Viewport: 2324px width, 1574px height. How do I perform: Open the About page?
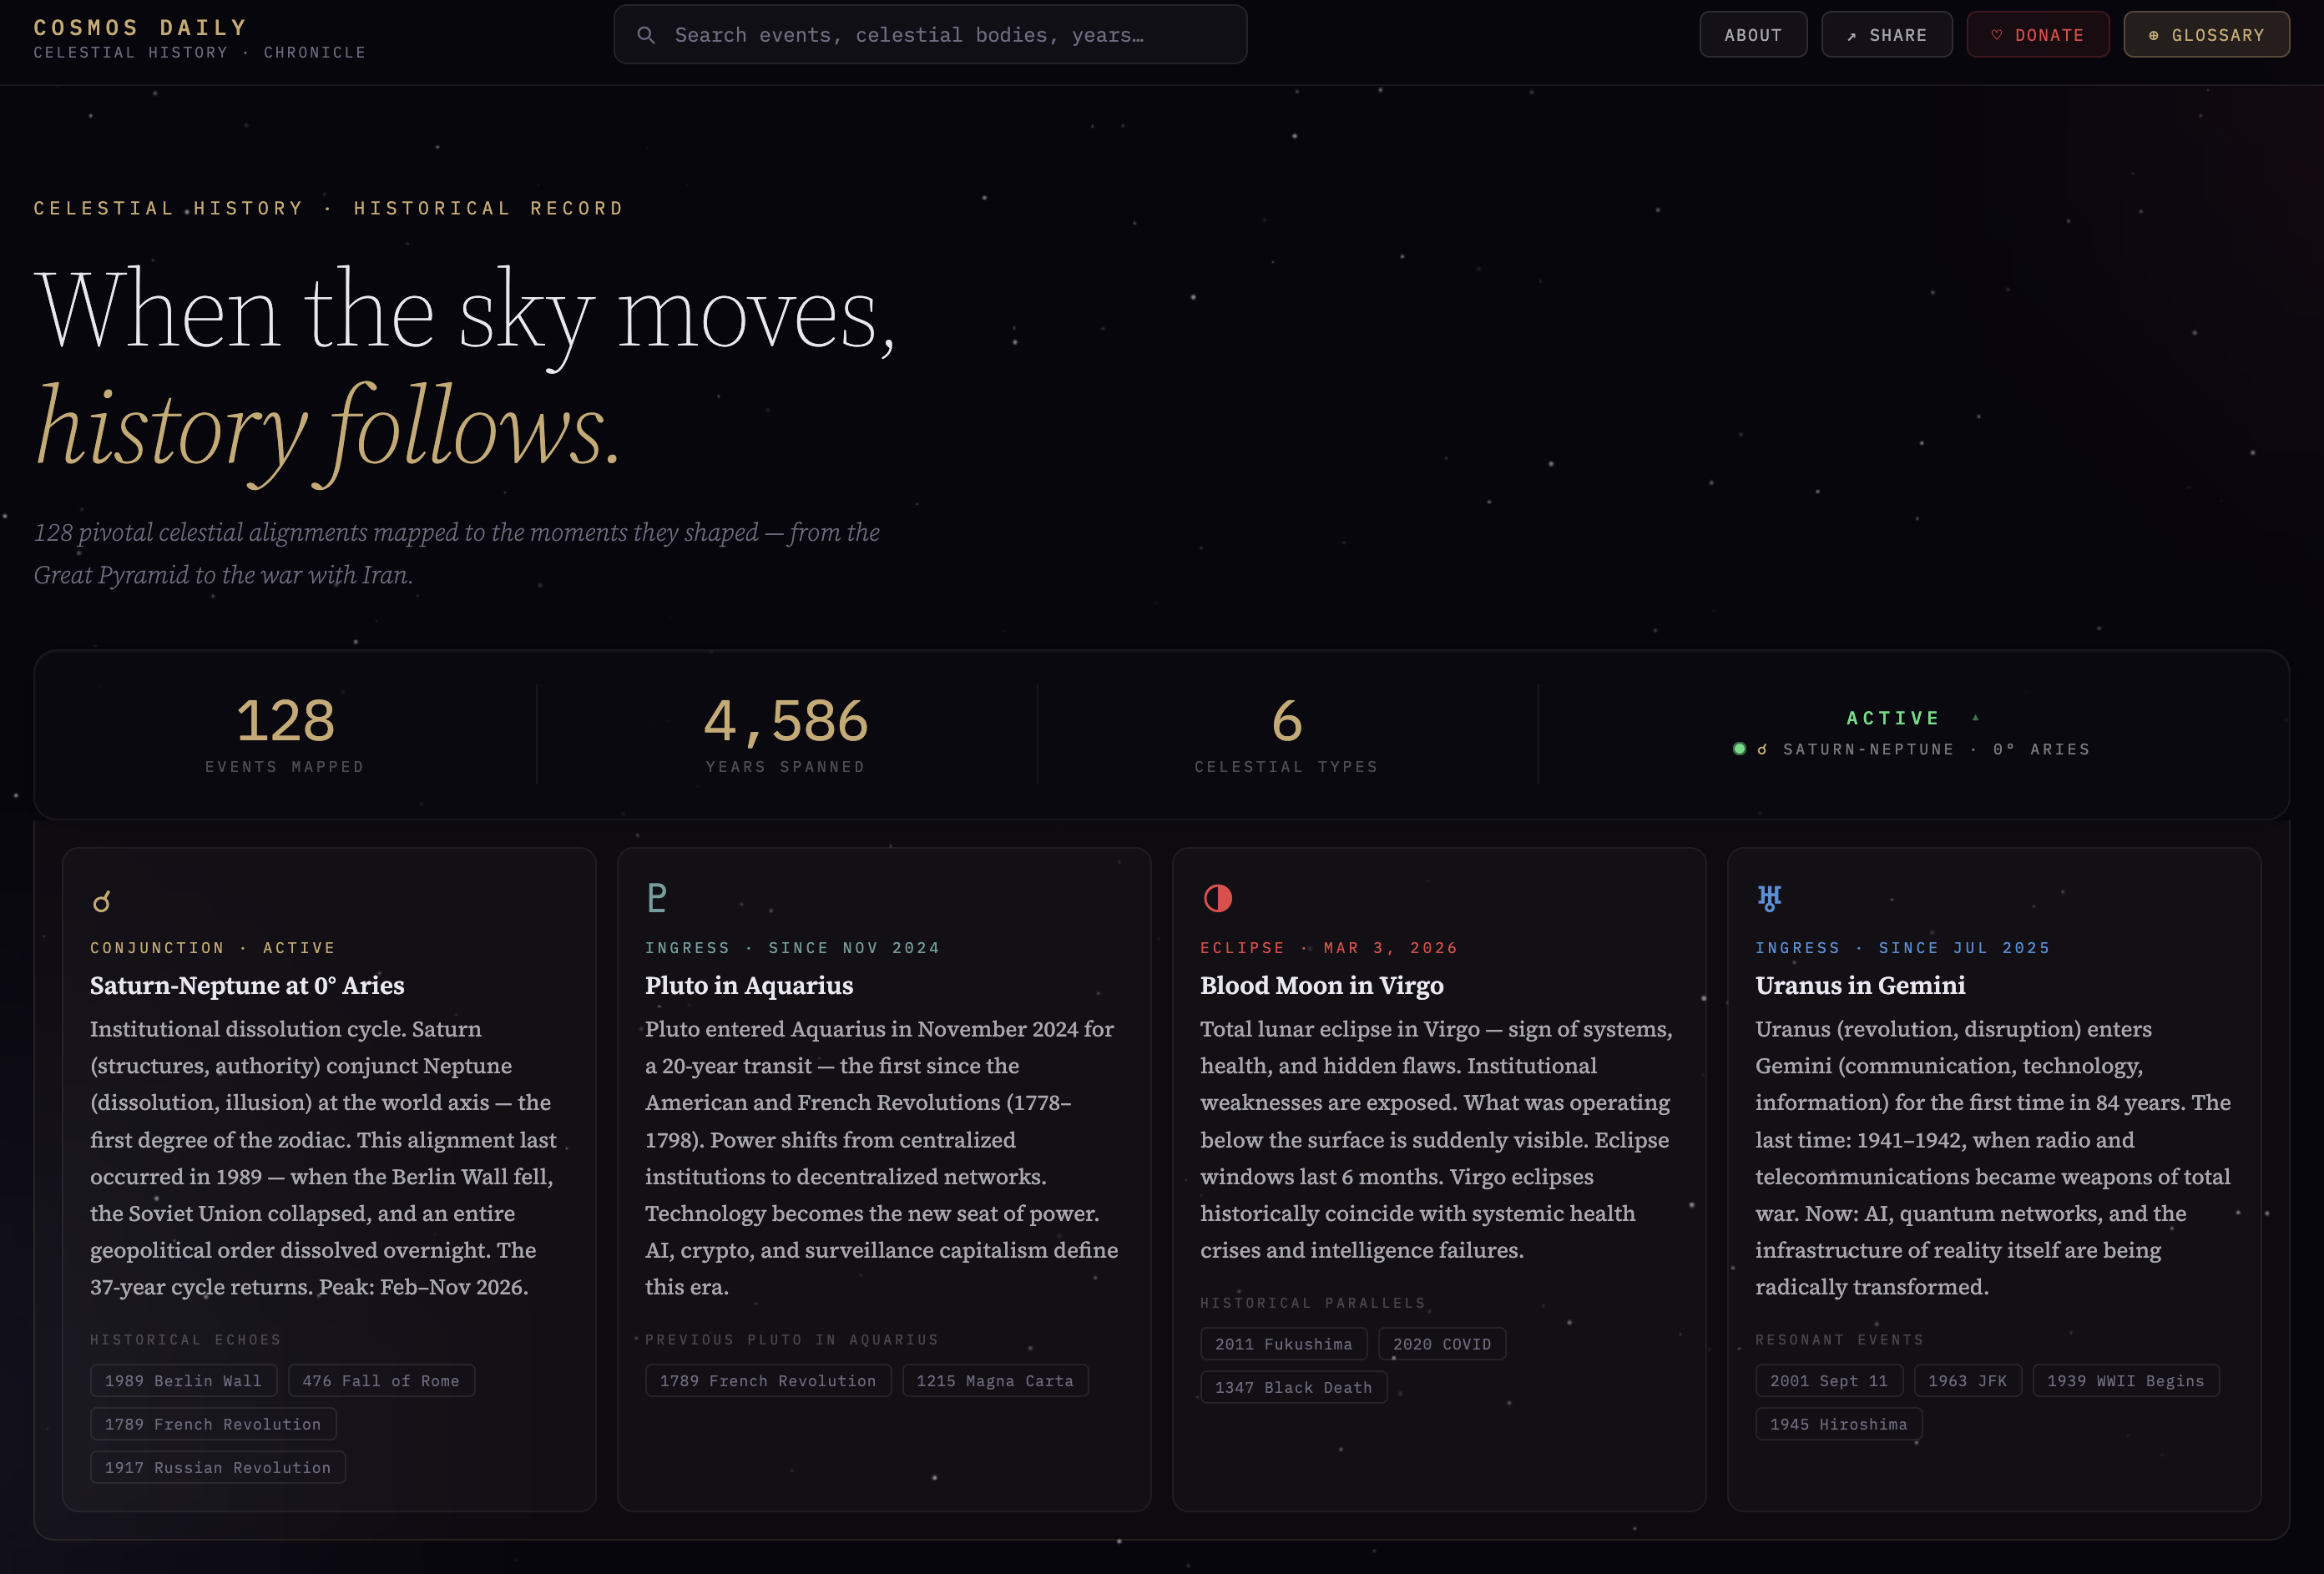point(1752,35)
